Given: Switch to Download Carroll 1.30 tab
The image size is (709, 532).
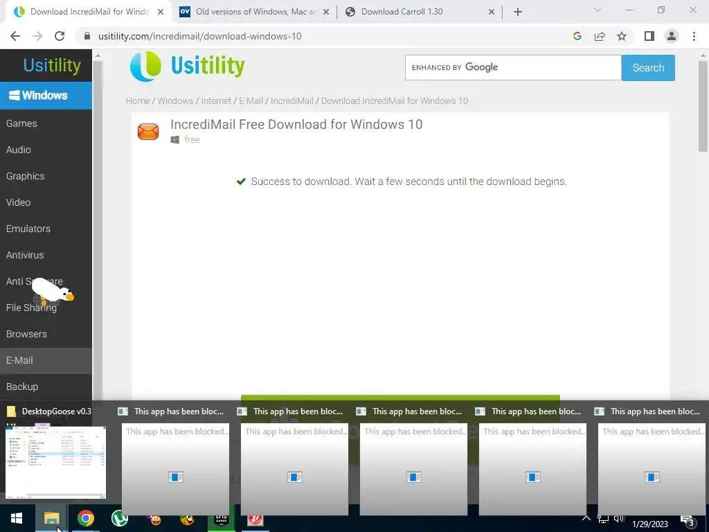Looking at the screenshot, I should [x=420, y=12].
